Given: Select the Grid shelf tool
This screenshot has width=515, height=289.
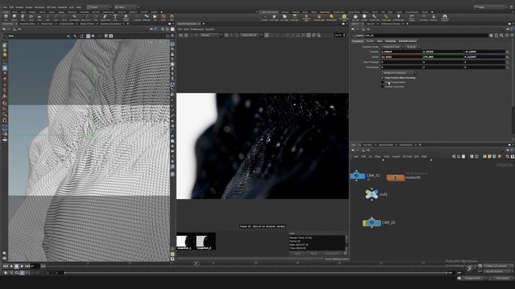Looking at the screenshot, I should [x=39, y=17].
